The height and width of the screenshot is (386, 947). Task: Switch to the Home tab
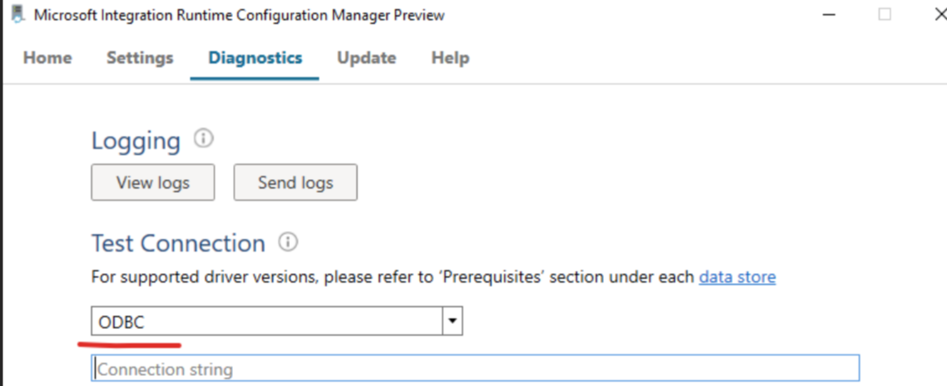point(47,58)
